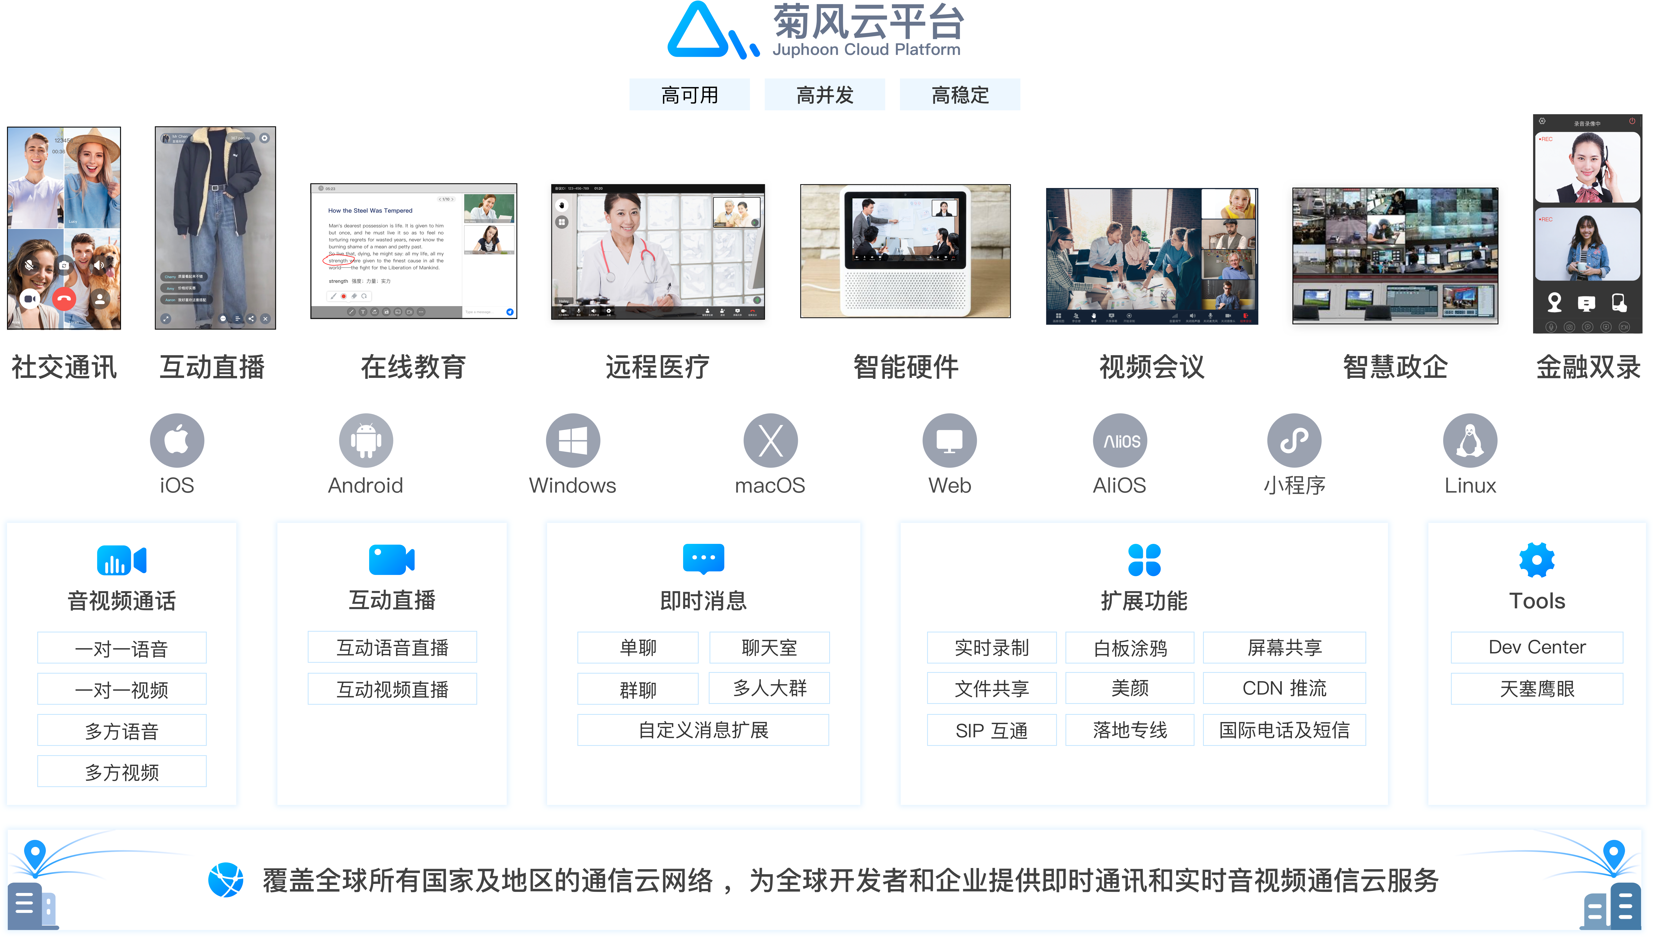Click the 白板涂鸦 item
Screen dimensions: 1653x937
(x=1130, y=647)
